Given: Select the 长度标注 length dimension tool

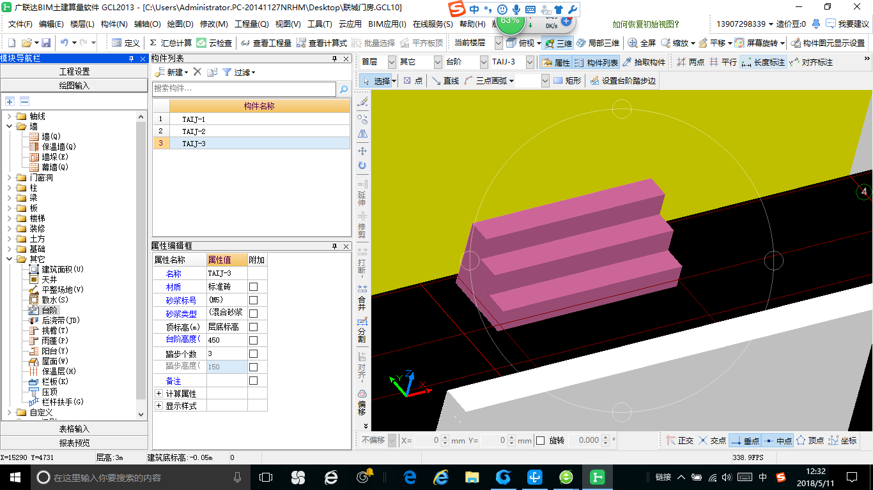Looking at the screenshot, I should (763, 63).
